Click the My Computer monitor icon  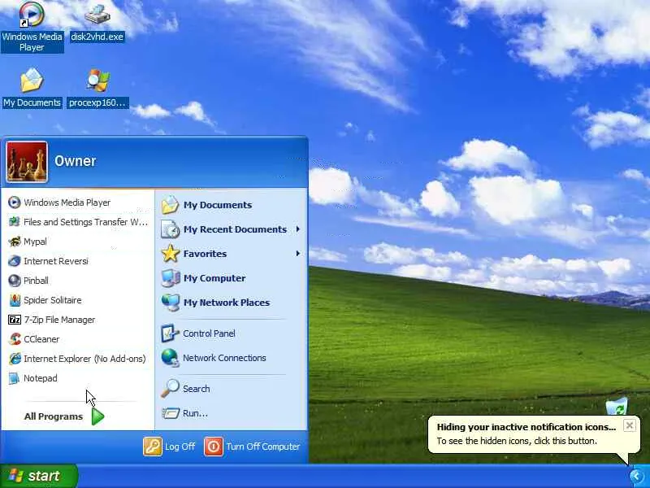click(170, 278)
